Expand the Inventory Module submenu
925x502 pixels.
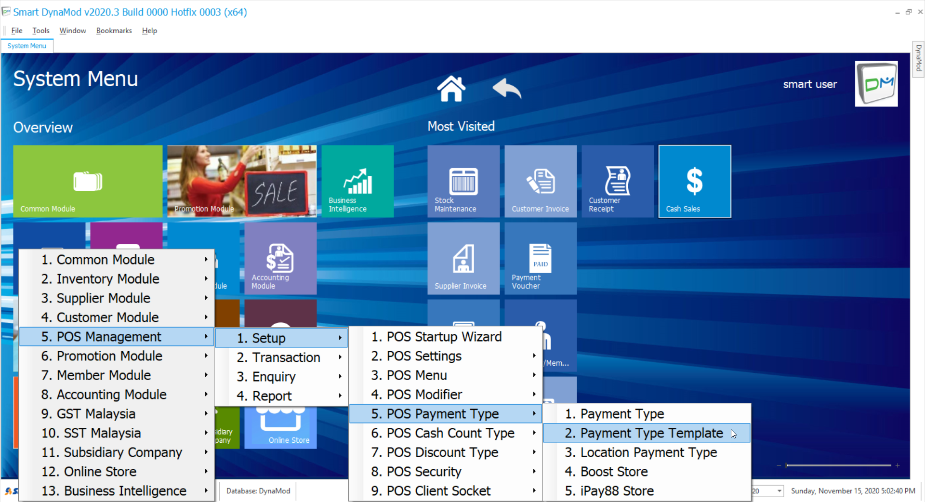[x=117, y=278]
